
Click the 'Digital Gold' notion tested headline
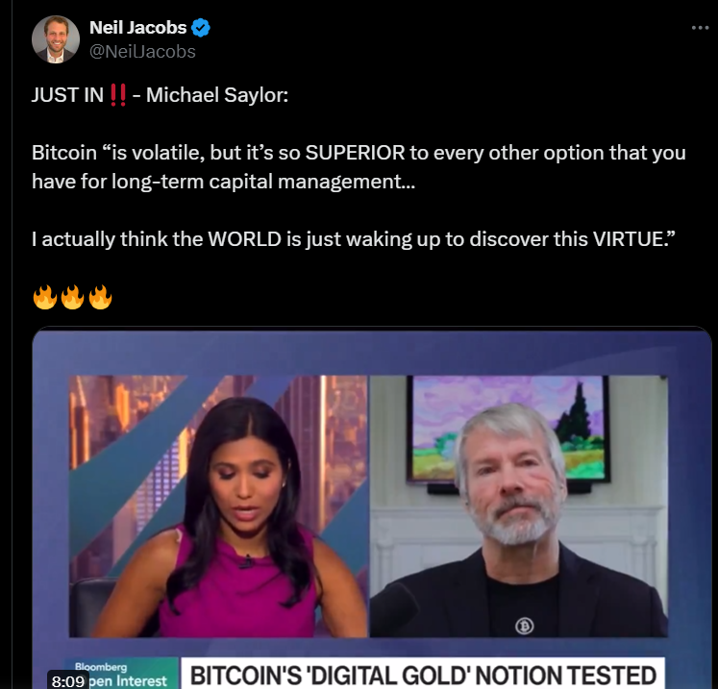pos(423,675)
